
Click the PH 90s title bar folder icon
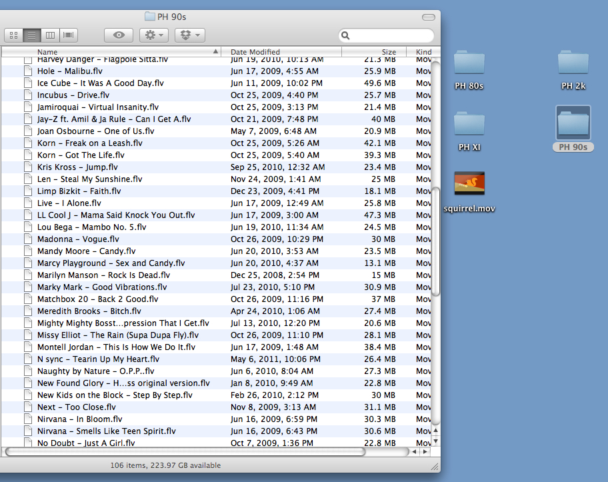(150, 17)
